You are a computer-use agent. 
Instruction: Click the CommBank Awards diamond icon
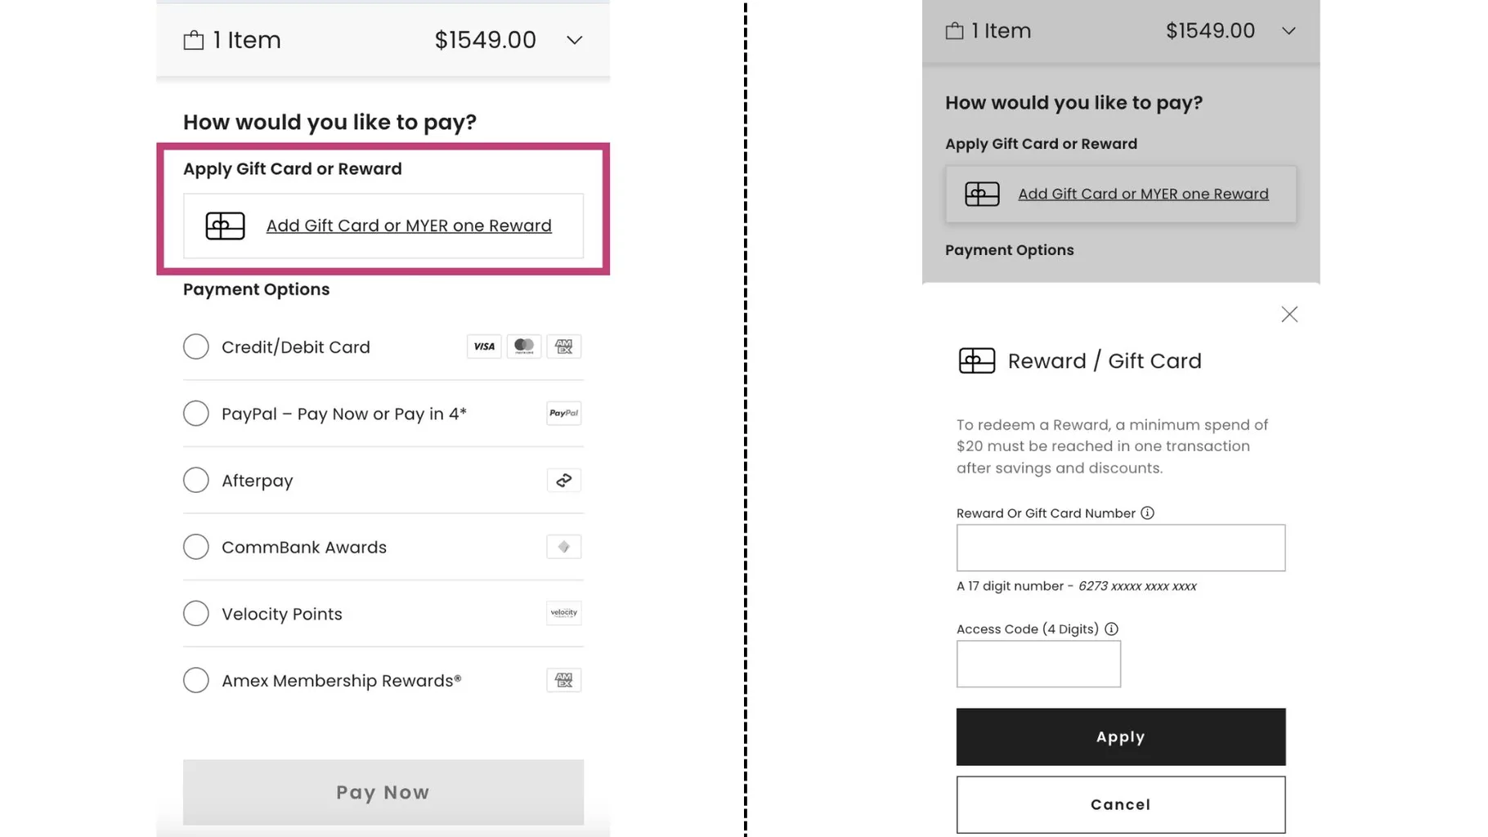click(563, 547)
